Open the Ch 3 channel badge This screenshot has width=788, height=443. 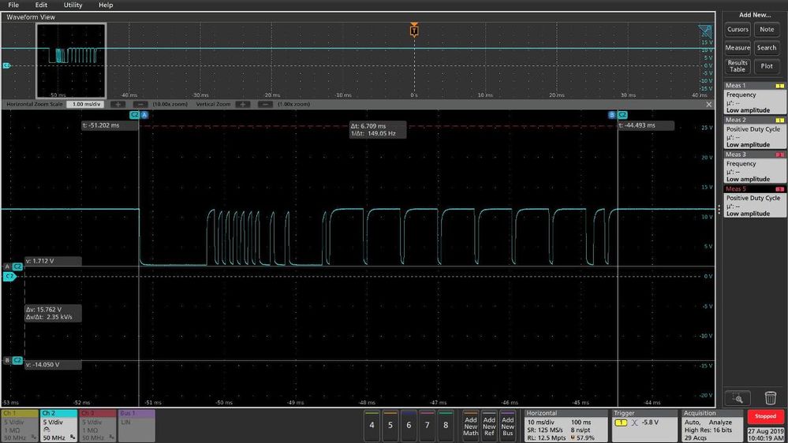(98, 426)
